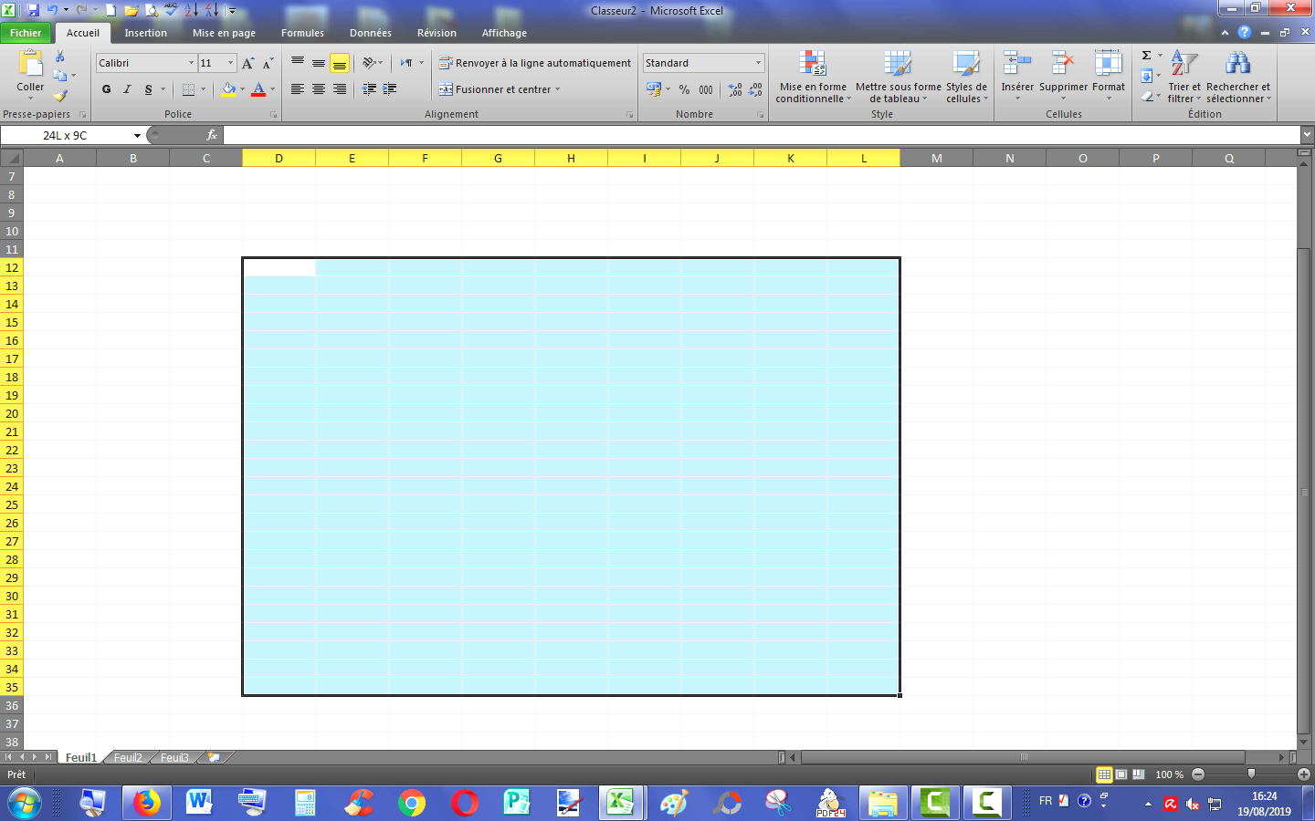Click Trier et filtrer

[x=1184, y=78]
